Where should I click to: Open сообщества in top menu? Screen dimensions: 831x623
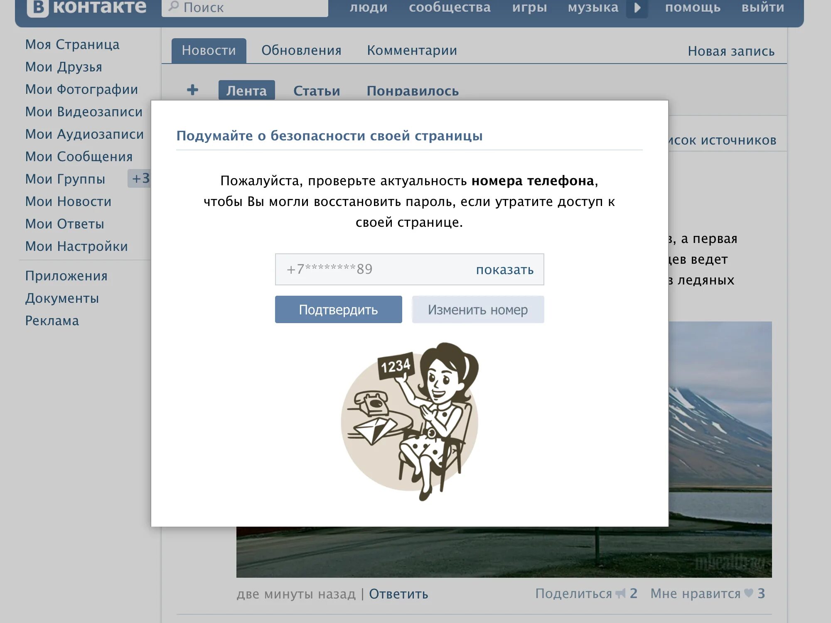click(450, 7)
